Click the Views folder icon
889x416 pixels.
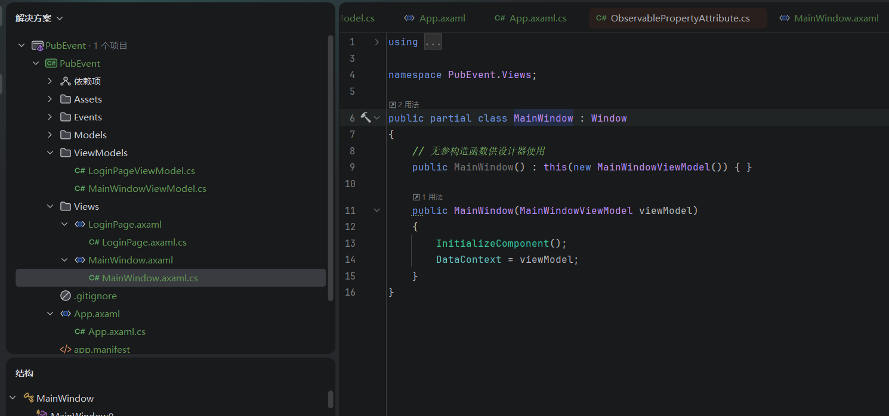pyautogui.click(x=66, y=207)
